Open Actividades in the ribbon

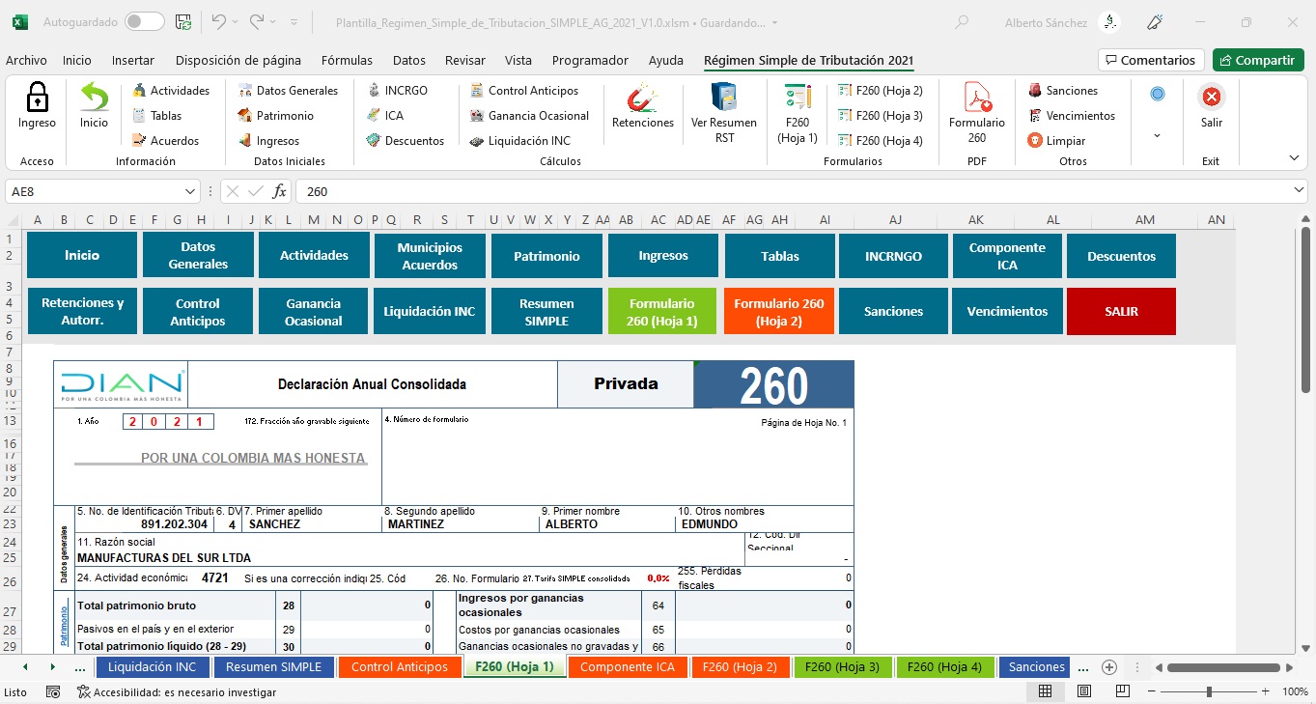170,91
